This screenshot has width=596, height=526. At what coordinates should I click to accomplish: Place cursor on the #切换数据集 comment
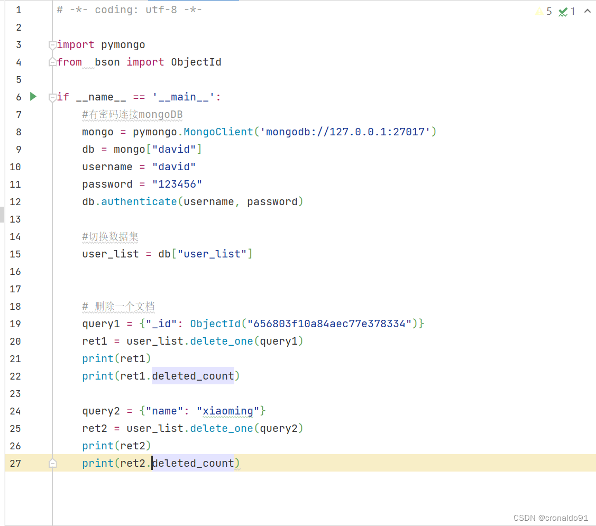pos(110,237)
